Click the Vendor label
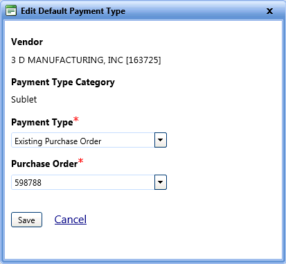Viewport: 286px width, 264px height. 27,42
